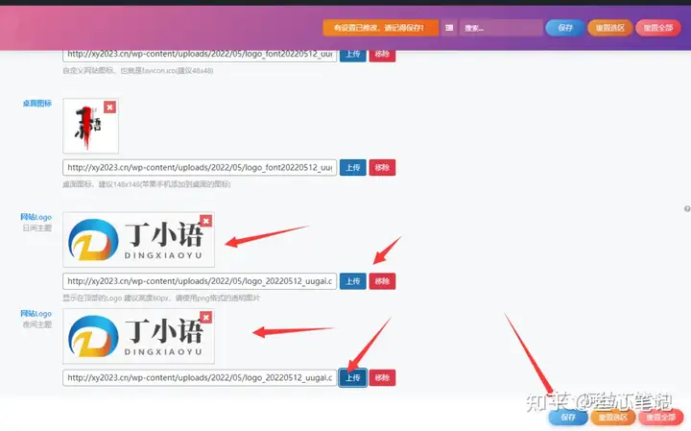Click 上传 for the 夜间主题 logo

(x=352, y=377)
